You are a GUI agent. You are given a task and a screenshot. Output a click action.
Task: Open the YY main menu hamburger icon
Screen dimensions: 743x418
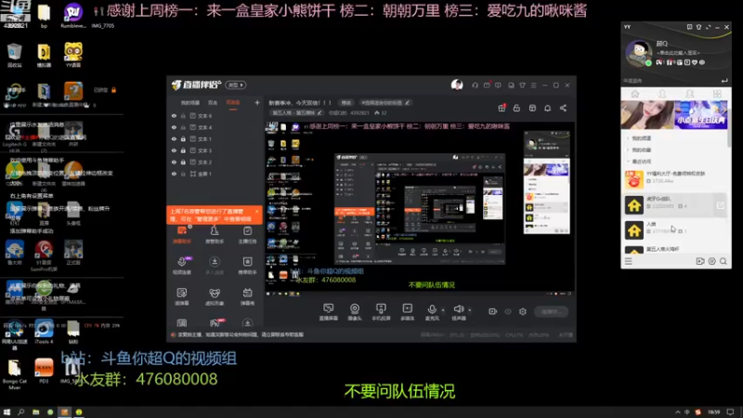(629, 261)
